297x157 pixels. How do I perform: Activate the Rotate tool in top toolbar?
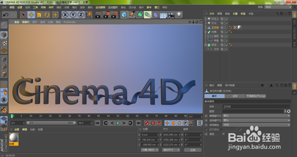pyautogui.click(x=47, y=15)
